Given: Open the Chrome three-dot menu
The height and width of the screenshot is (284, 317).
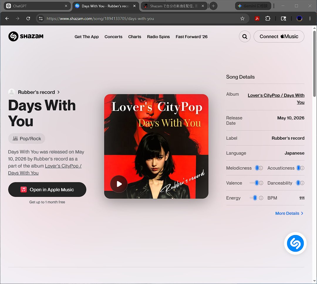Looking at the screenshot, I should tap(310, 18).
